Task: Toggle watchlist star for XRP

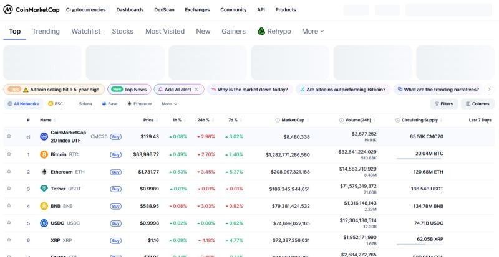Action: [x=9, y=240]
